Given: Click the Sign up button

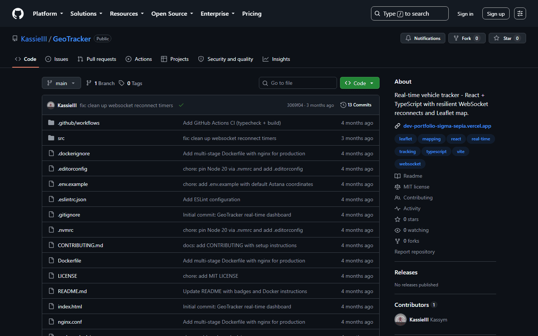Looking at the screenshot, I should pyautogui.click(x=496, y=13).
